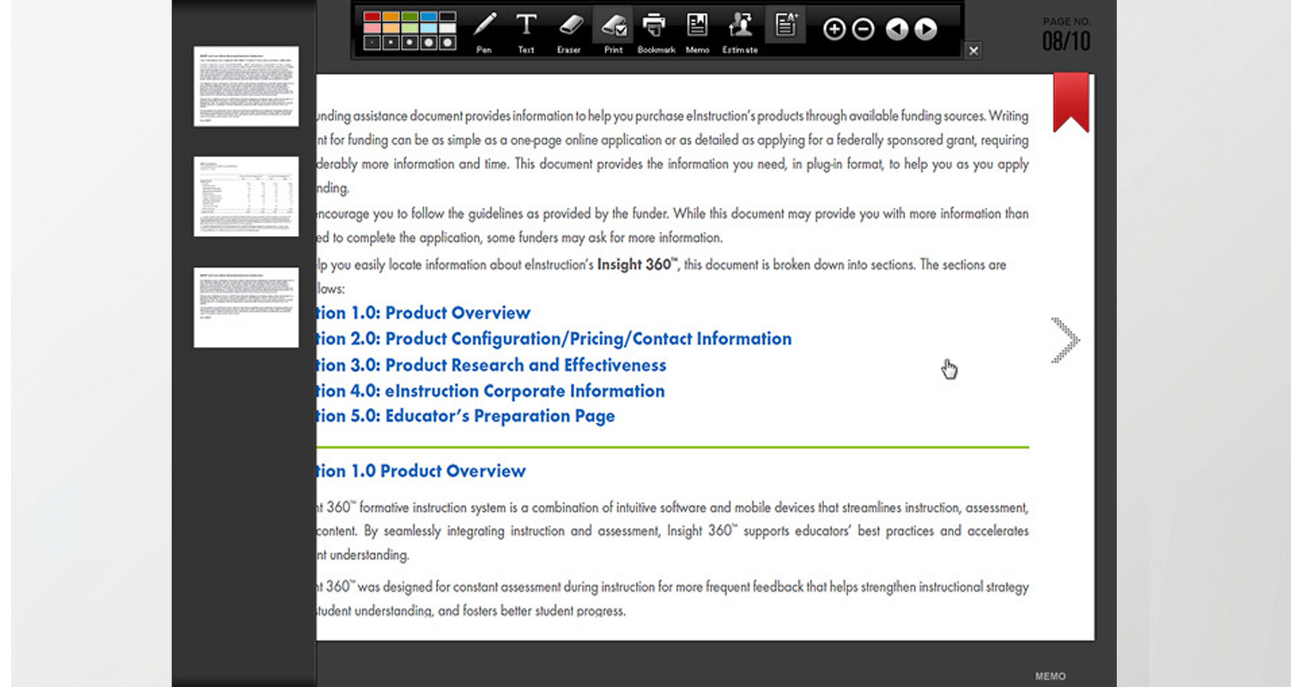The width and height of the screenshot is (1291, 687).
Task: Open the 4.0 eInstruction Corporate Information link
Action: [491, 391]
